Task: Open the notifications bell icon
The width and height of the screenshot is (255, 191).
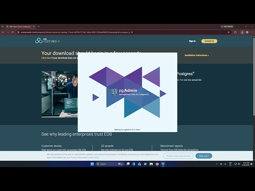Action: click(251, 164)
